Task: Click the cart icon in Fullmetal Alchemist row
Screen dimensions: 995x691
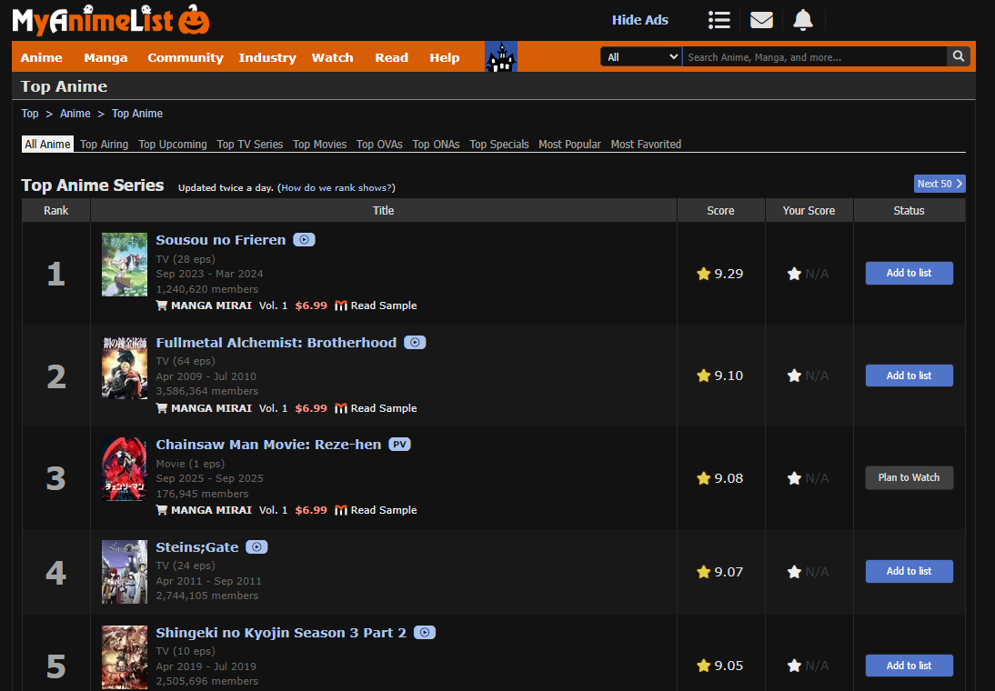Action: point(162,408)
